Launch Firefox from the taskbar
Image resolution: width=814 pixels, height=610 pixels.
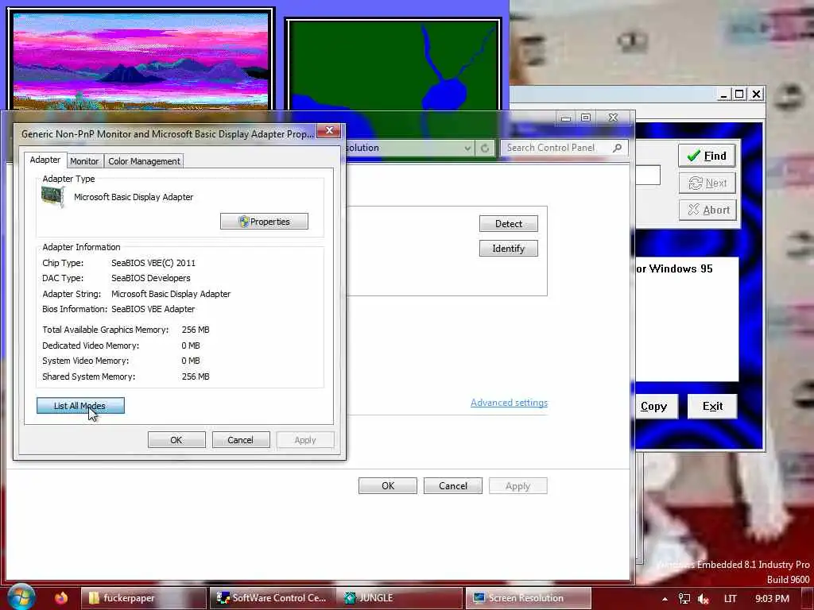pos(60,598)
